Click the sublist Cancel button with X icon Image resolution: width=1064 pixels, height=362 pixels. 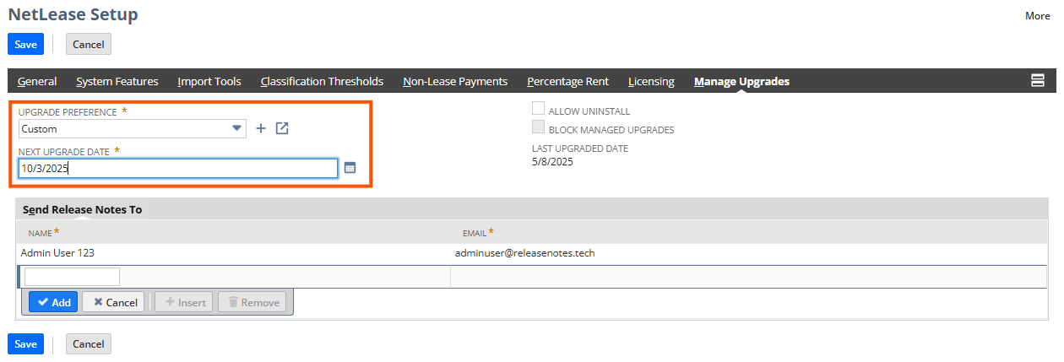click(x=113, y=302)
